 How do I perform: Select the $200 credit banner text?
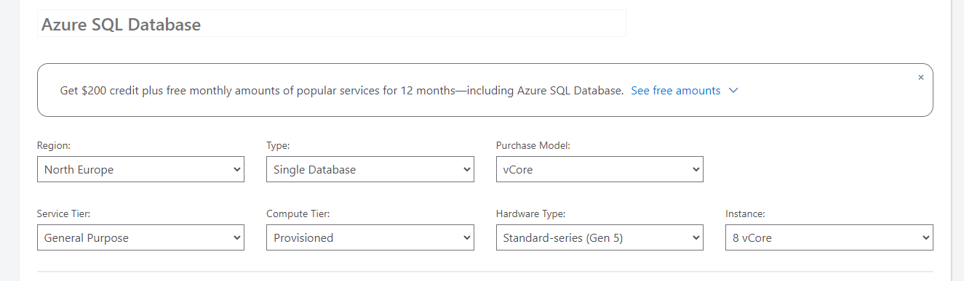342,91
